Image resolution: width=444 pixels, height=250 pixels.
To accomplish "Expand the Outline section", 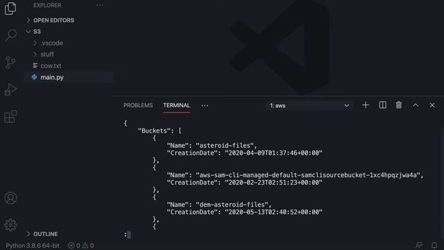I will (42, 234).
